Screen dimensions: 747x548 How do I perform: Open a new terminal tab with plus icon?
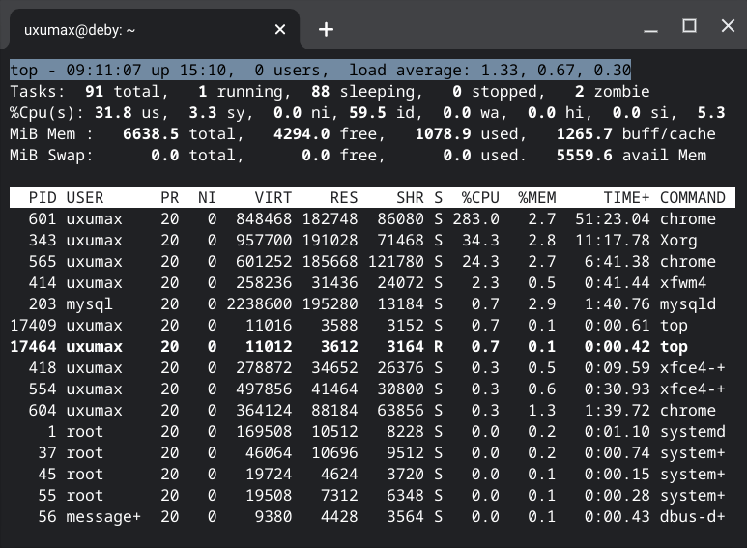326,30
